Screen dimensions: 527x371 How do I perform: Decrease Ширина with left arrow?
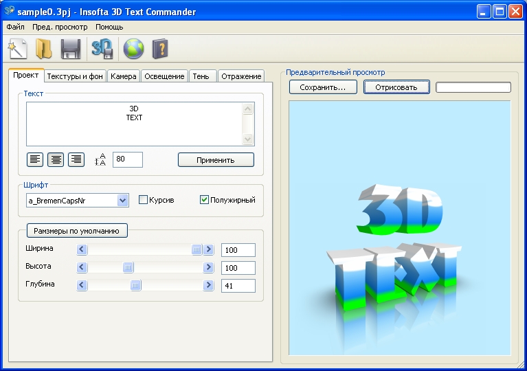(82, 249)
